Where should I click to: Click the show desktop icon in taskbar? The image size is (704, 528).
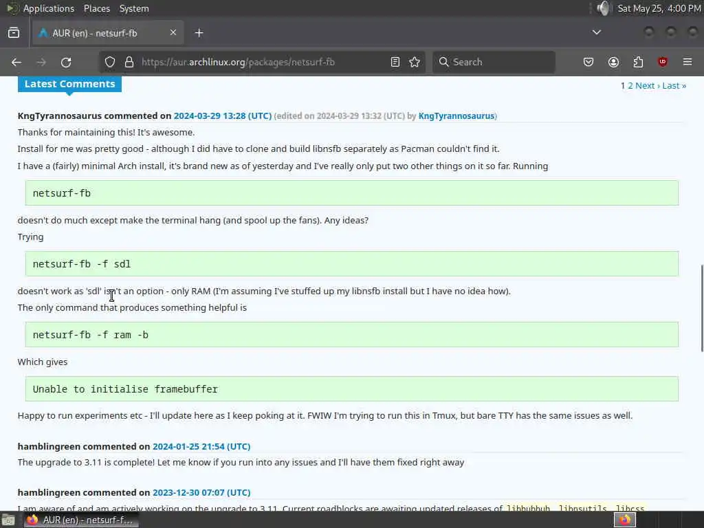8,520
